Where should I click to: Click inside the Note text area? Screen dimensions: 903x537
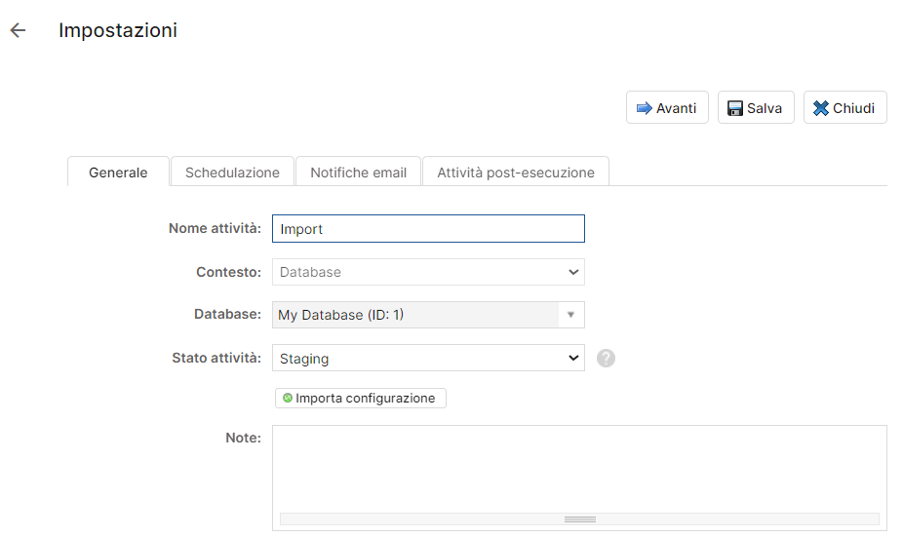pyautogui.click(x=579, y=468)
